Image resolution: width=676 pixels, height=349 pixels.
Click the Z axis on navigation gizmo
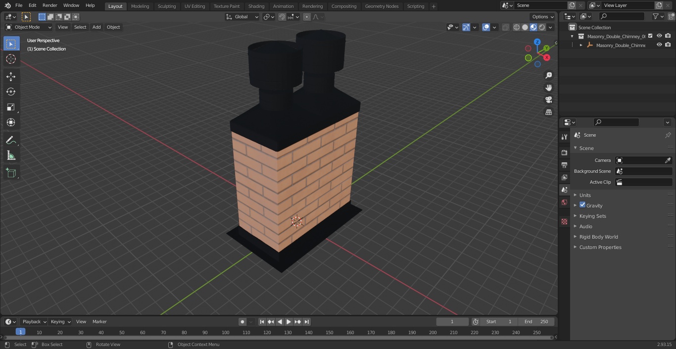coord(537,42)
